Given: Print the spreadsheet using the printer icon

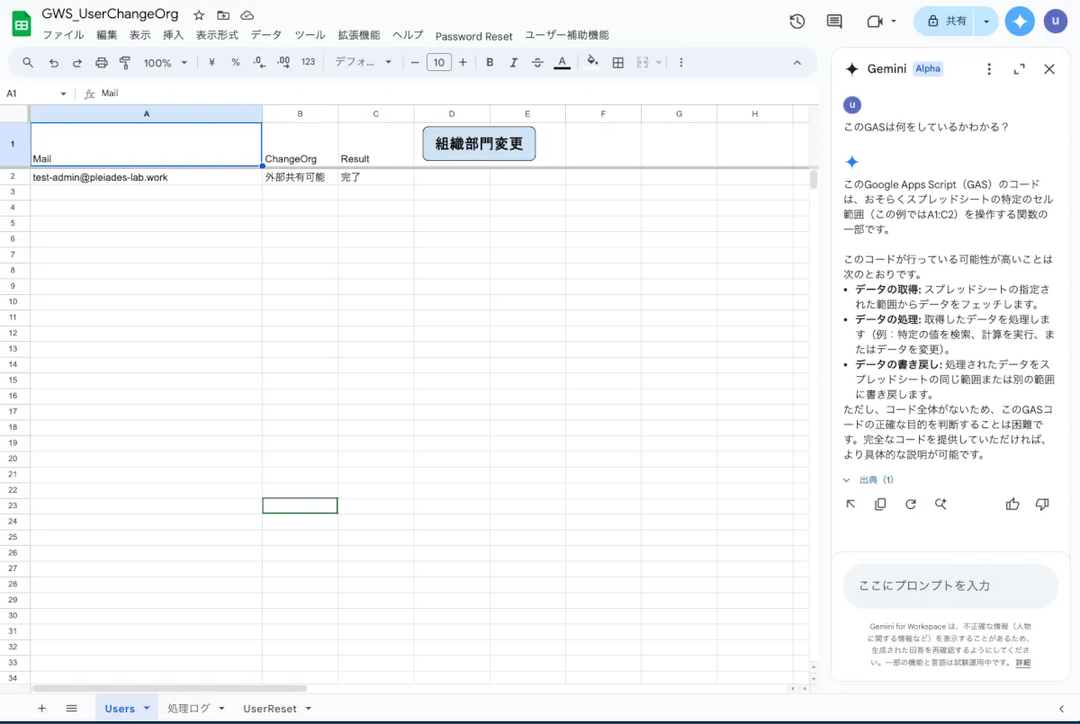Looking at the screenshot, I should coord(102,63).
